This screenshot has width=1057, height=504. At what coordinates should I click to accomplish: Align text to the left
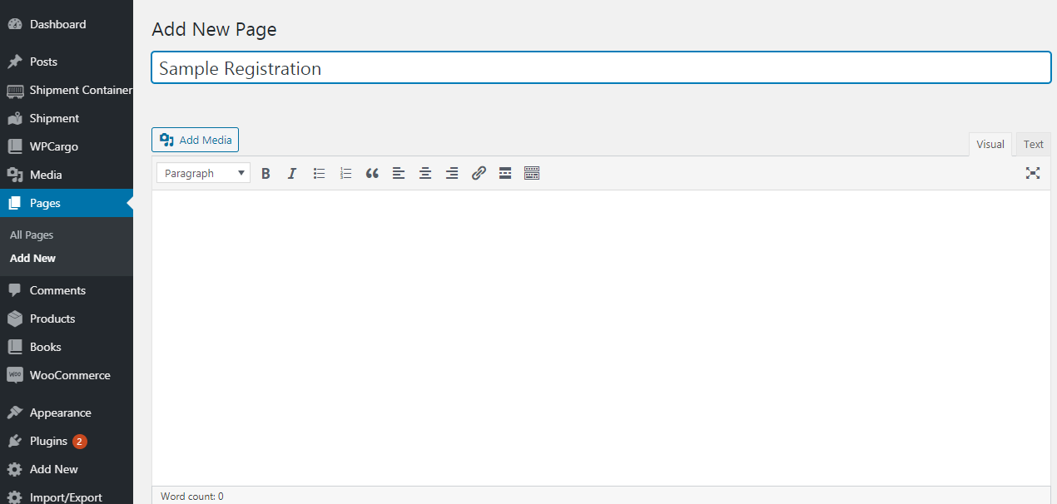click(399, 173)
